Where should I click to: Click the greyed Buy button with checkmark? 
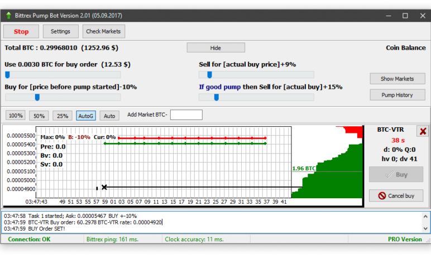[x=396, y=174]
